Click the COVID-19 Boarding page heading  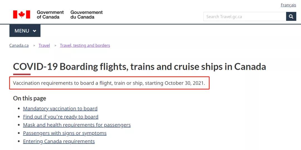(139, 67)
